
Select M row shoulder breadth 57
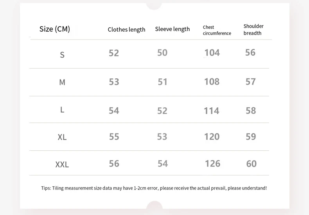[251, 82]
